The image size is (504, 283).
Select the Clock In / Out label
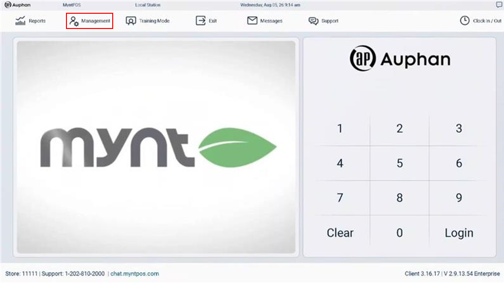pos(487,21)
